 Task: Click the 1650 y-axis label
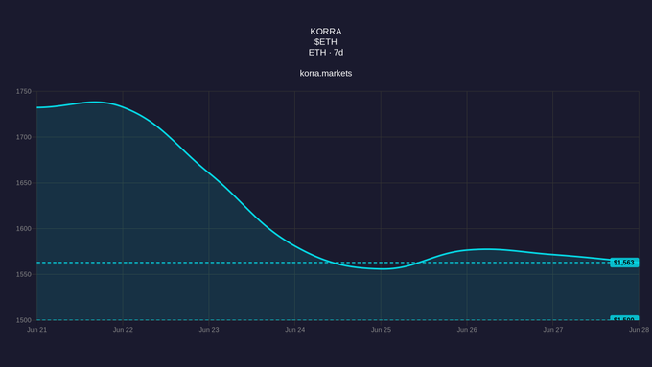point(24,183)
